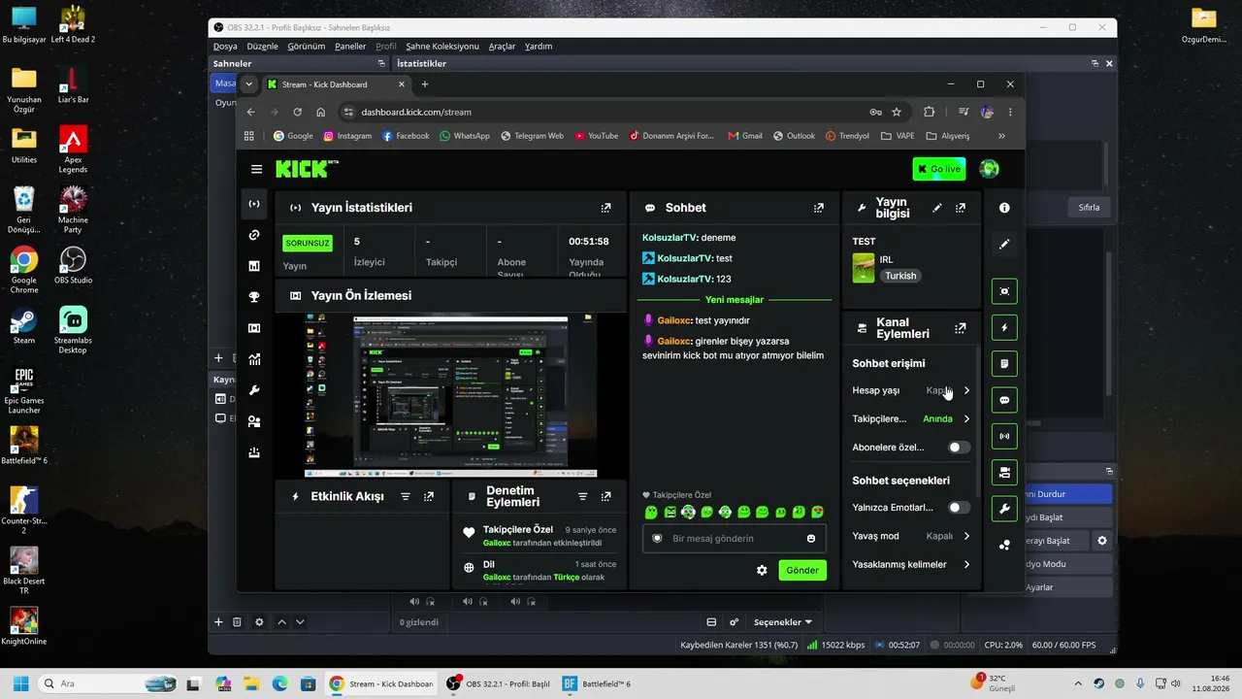Expand Yasaklanmış kelimeler setting
Viewport: 1242px width, 699px height.
point(911,564)
